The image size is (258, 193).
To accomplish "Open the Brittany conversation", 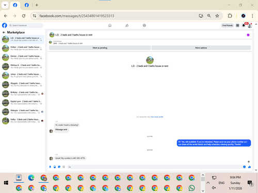I will pos(23,94).
